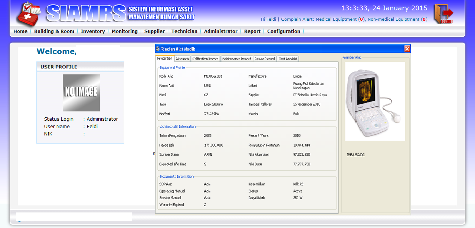Open the Maintenance Record tab
The image size is (475, 228).
(x=237, y=59)
